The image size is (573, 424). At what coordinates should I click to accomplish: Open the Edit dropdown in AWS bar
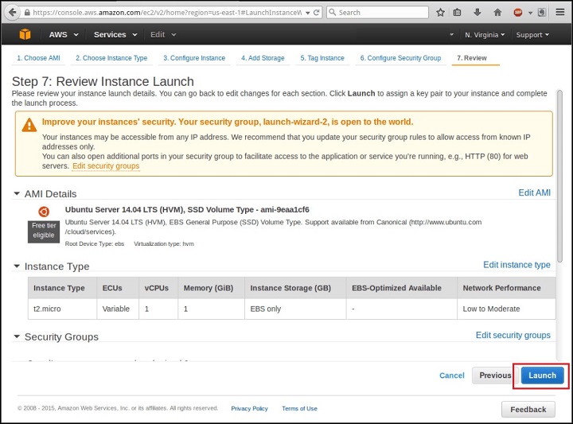click(163, 35)
